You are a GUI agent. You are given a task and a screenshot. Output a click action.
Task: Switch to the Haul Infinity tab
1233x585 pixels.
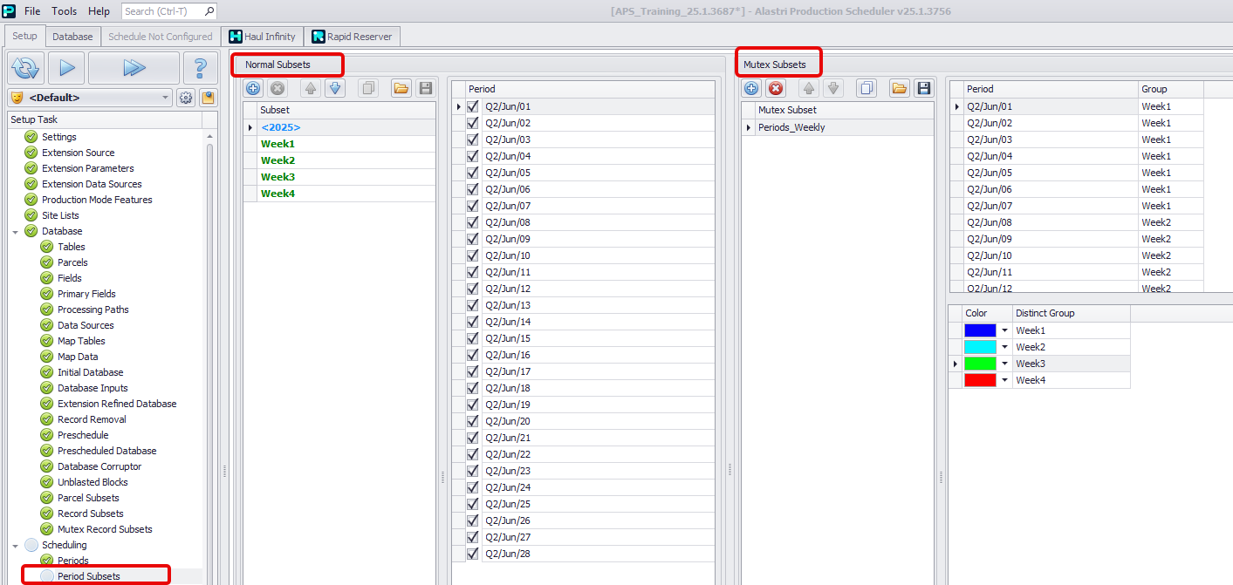pyautogui.click(x=262, y=37)
